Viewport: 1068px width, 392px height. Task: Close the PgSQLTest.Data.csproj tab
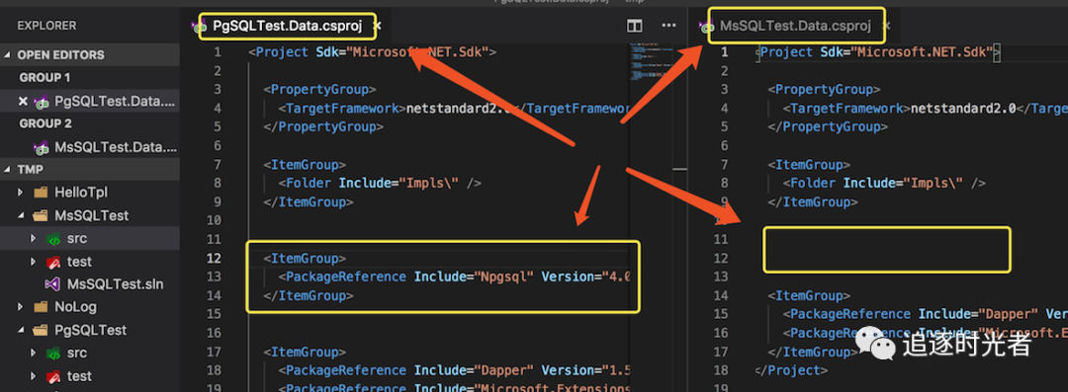coord(378,26)
